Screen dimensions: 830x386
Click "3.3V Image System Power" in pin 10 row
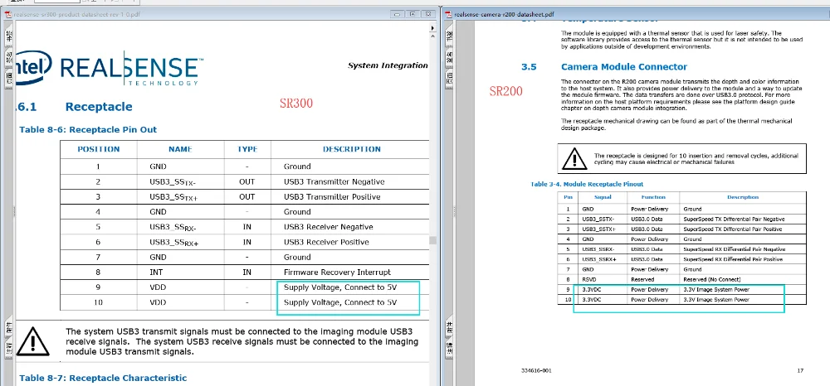tap(716, 299)
